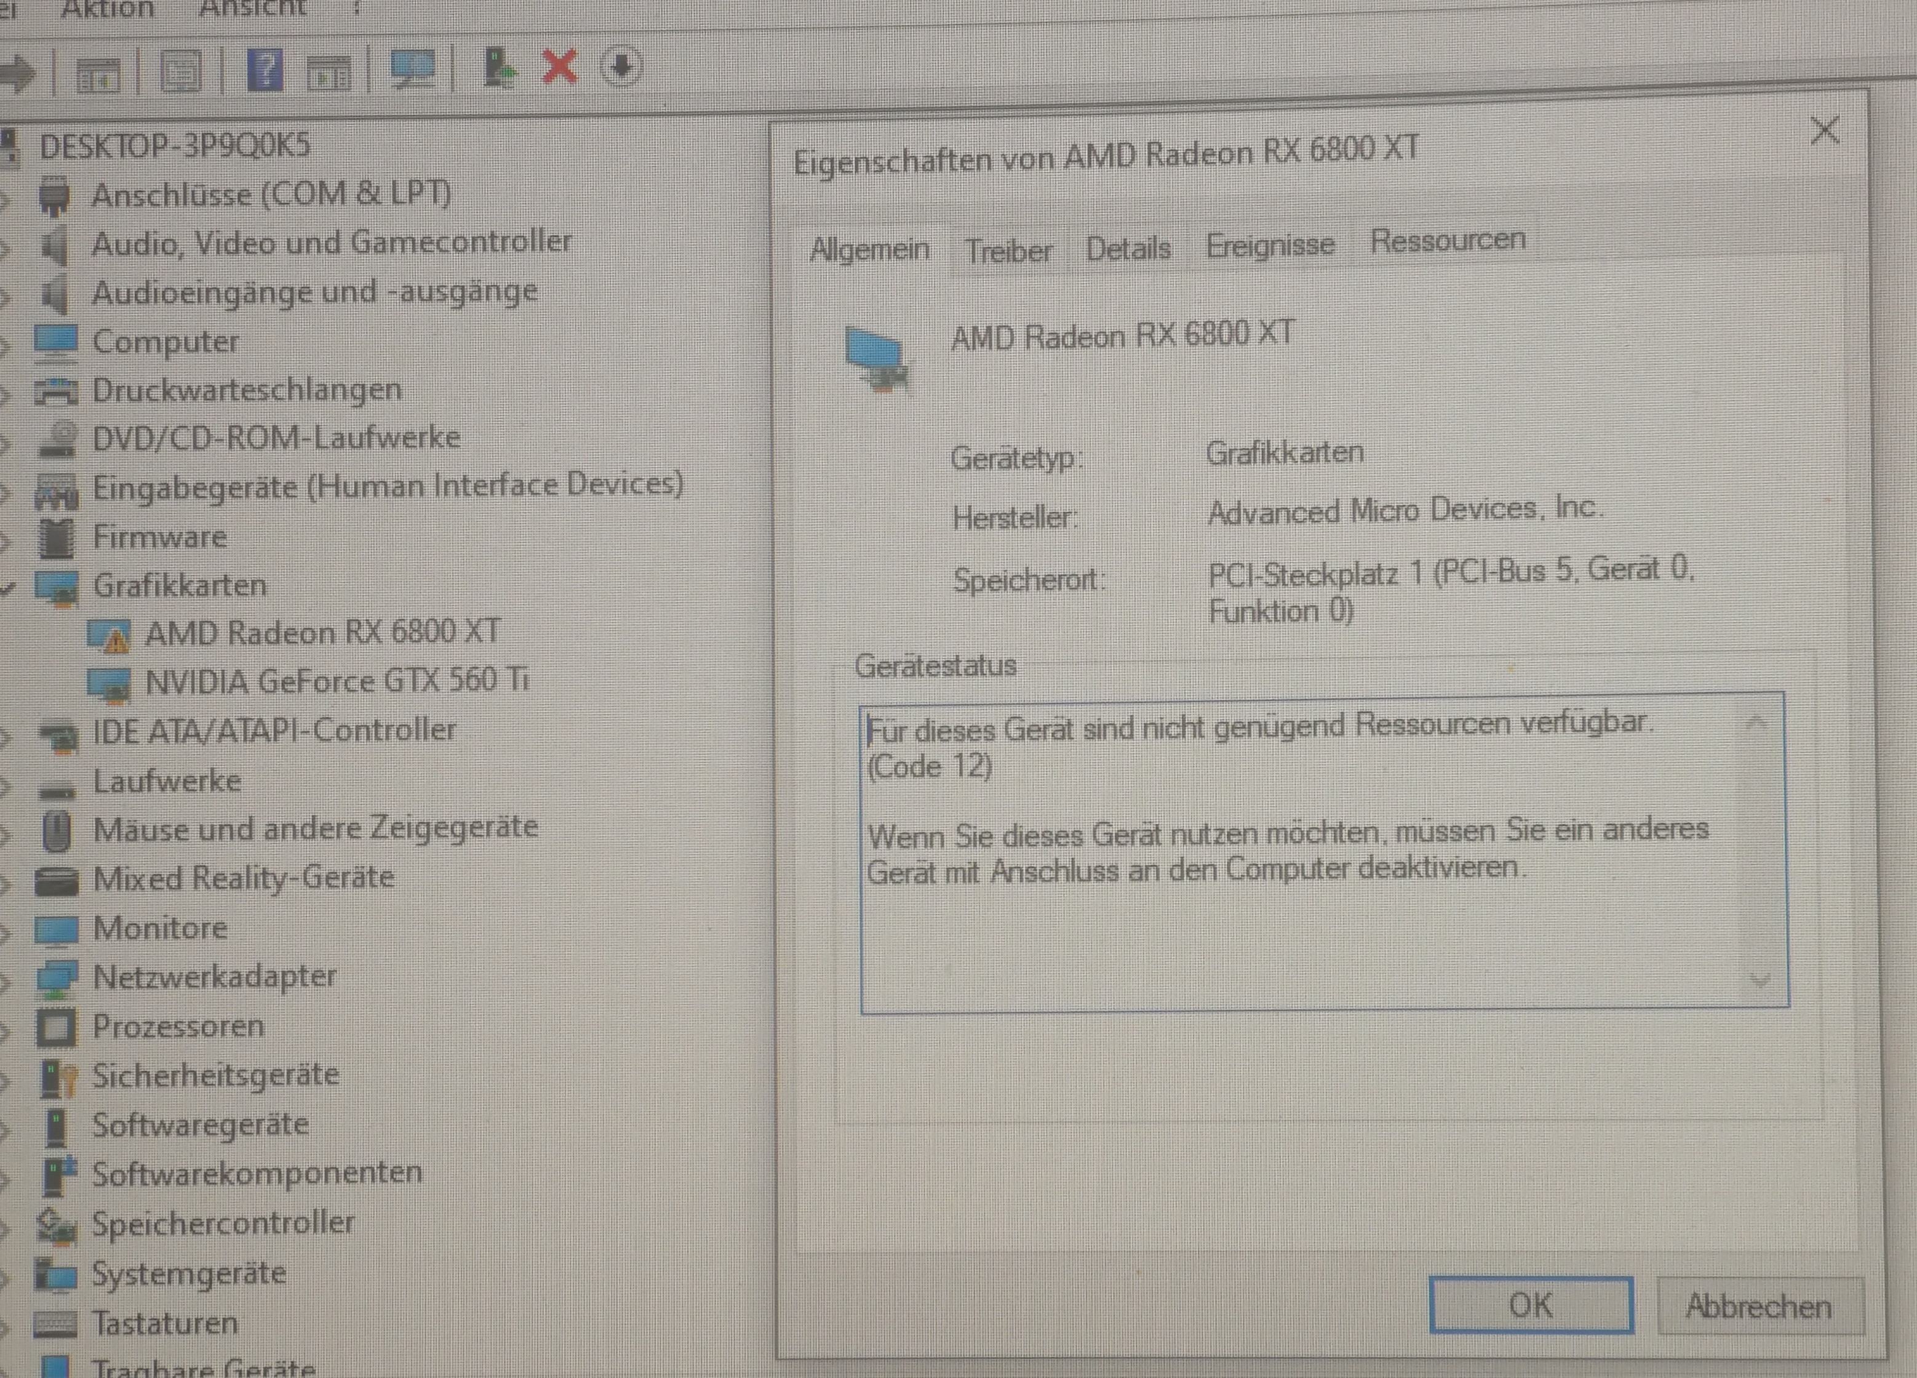
Task: Click the Anschlüsse (COM & LPT) port icon
Action: point(55,195)
